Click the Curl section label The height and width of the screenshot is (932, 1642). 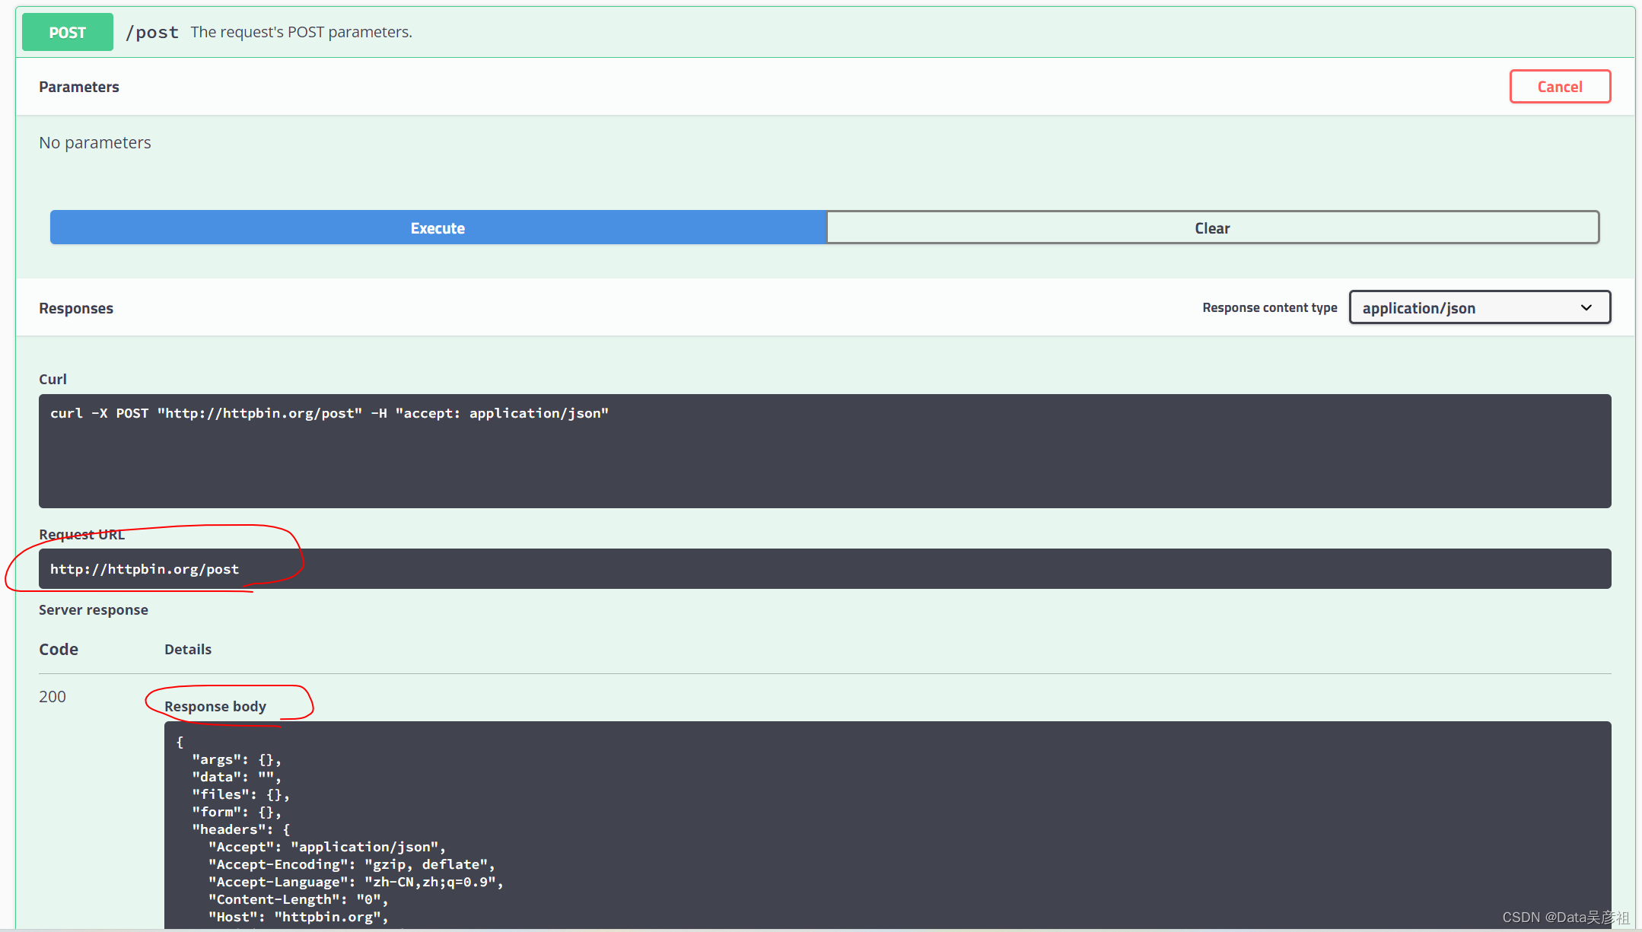coord(53,379)
